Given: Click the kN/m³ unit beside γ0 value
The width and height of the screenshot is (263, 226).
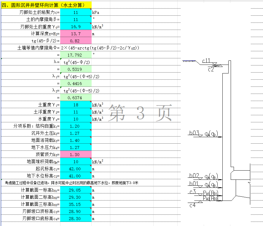Looking at the screenshot, I should [x=98, y=27].
